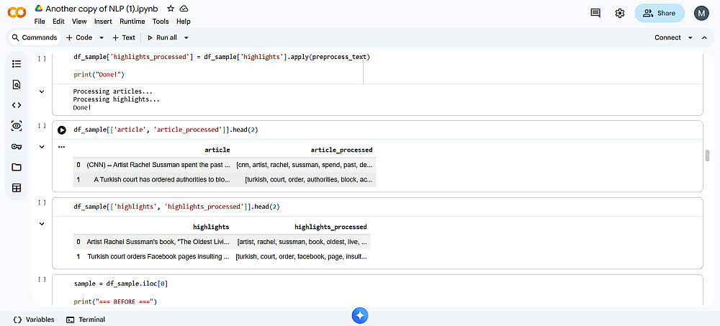Open the Runtime menu

(x=132, y=22)
